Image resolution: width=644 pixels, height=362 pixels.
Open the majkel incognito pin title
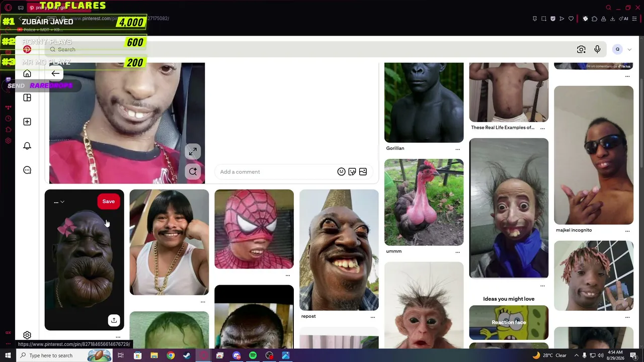click(574, 230)
